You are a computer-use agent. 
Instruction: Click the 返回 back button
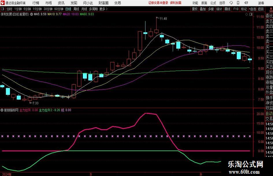pos(261,9)
